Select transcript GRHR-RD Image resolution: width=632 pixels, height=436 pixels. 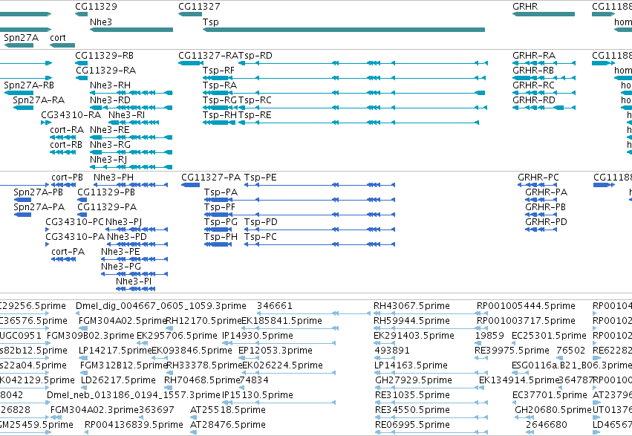tap(544, 108)
